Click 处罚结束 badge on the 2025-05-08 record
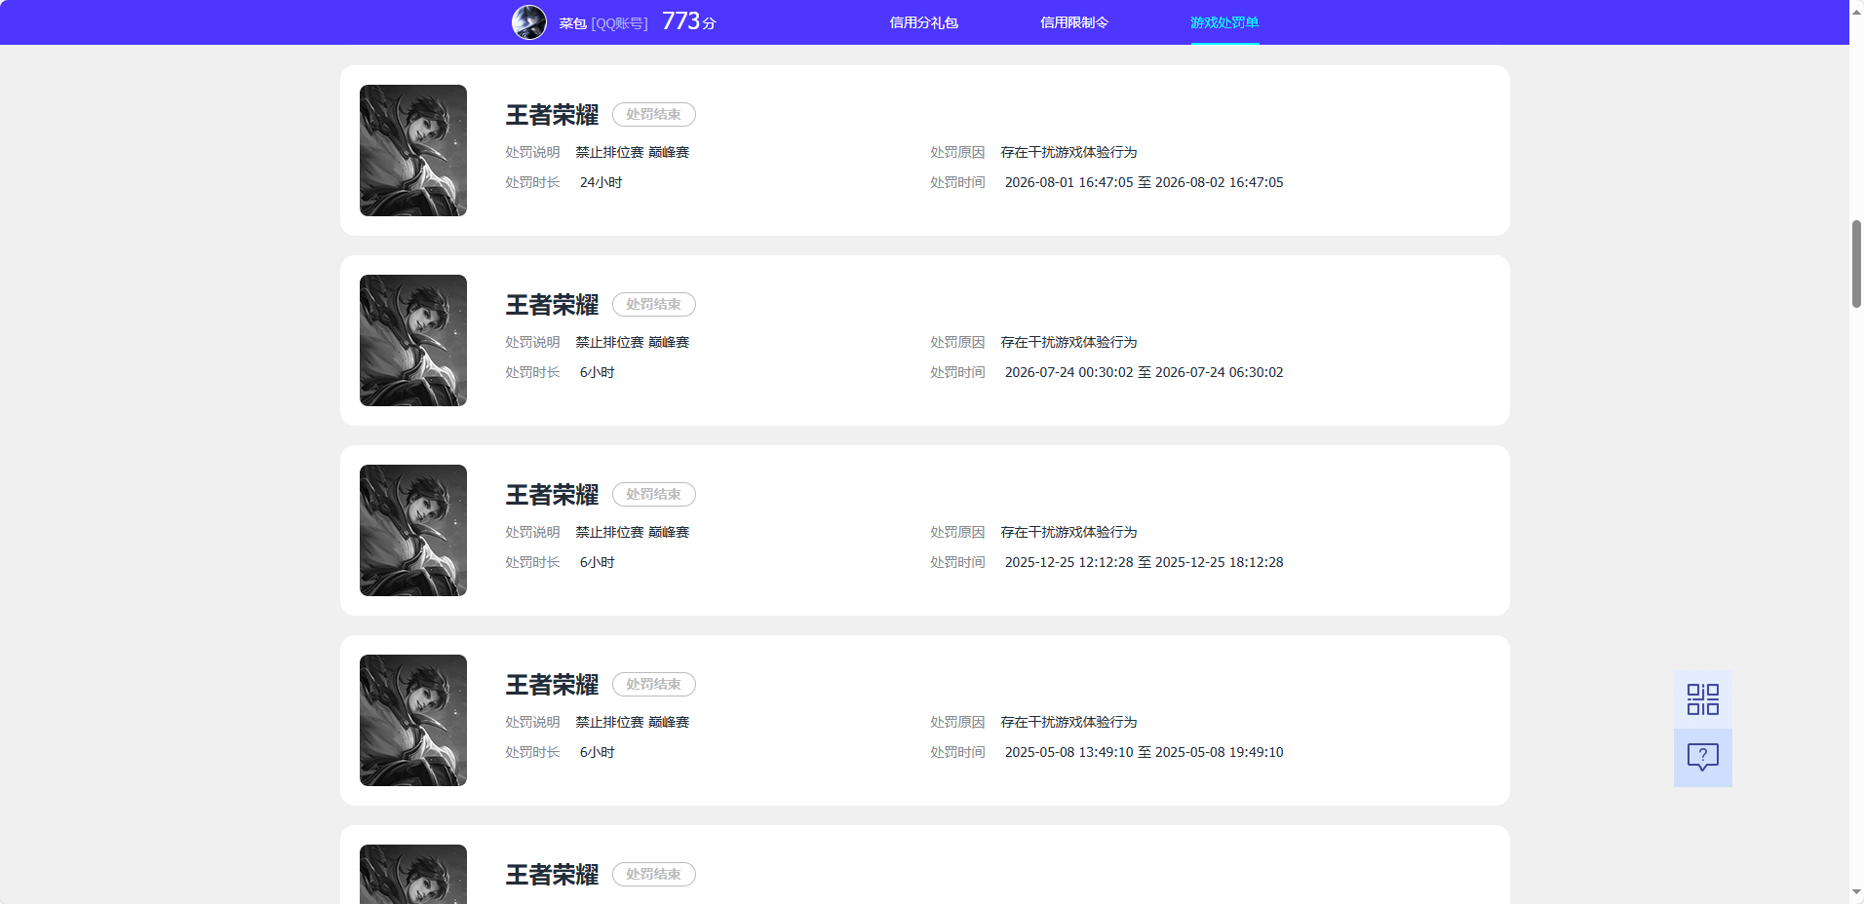 pos(654,684)
